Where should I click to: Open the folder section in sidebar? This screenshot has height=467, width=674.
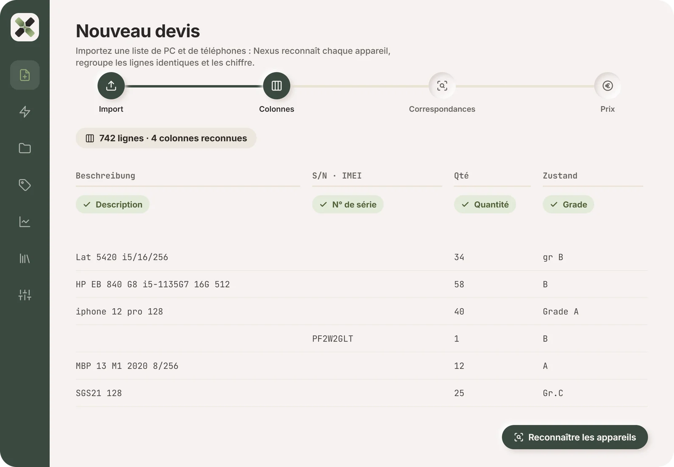(25, 148)
